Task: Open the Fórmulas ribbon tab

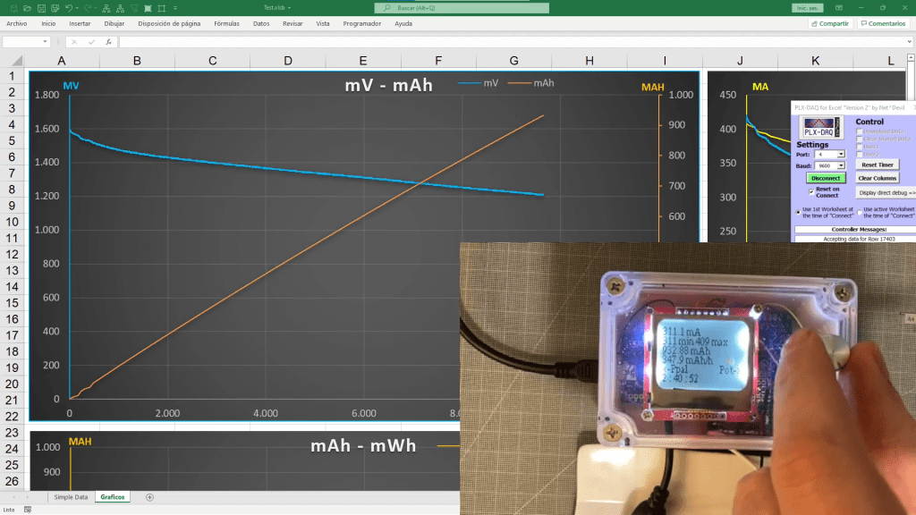Action: click(226, 23)
